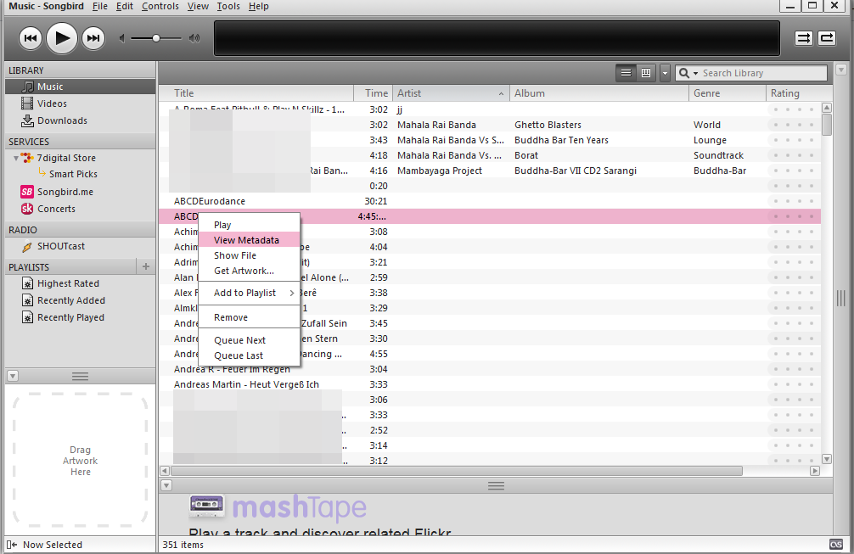
Task: Open SHOUTcast radio
Action: point(60,246)
